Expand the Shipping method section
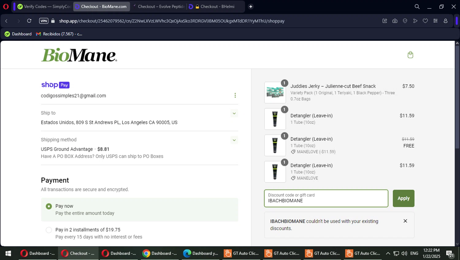Image resolution: width=460 pixels, height=260 pixels. coord(234,140)
